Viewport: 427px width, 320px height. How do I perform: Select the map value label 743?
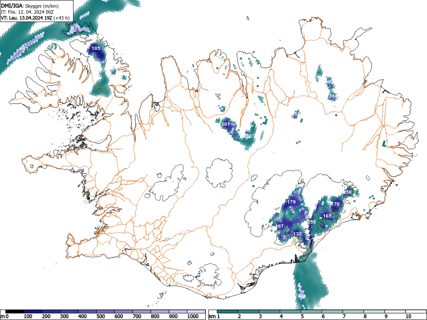301,296
